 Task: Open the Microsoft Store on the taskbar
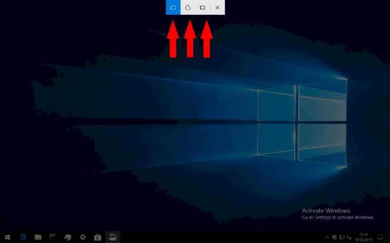pos(97,237)
